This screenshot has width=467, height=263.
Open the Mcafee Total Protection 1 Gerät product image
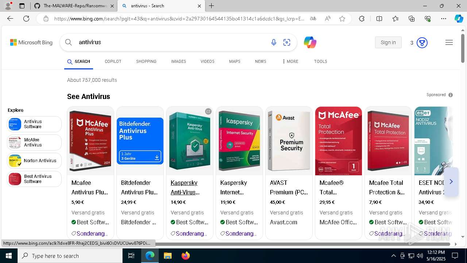pos(339,141)
